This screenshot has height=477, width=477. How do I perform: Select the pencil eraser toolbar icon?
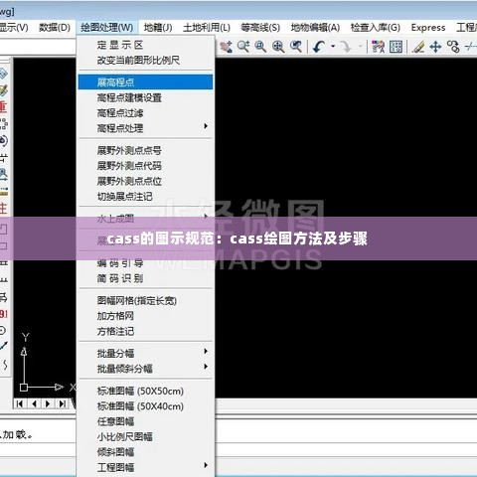(x=418, y=47)
